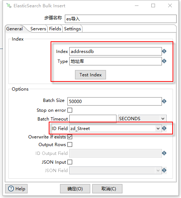Viewport: 181px width, 198px height.
Task: Click the Batch Timeout input field
Action: (x=93, y=119)
